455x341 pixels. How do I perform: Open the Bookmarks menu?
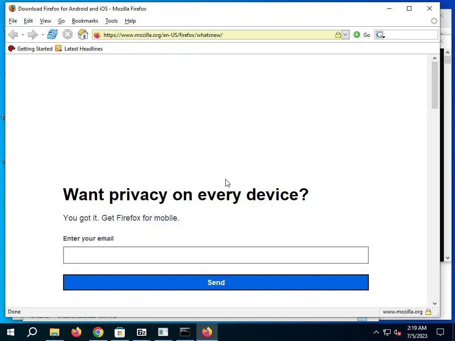[x=85, y=21]
